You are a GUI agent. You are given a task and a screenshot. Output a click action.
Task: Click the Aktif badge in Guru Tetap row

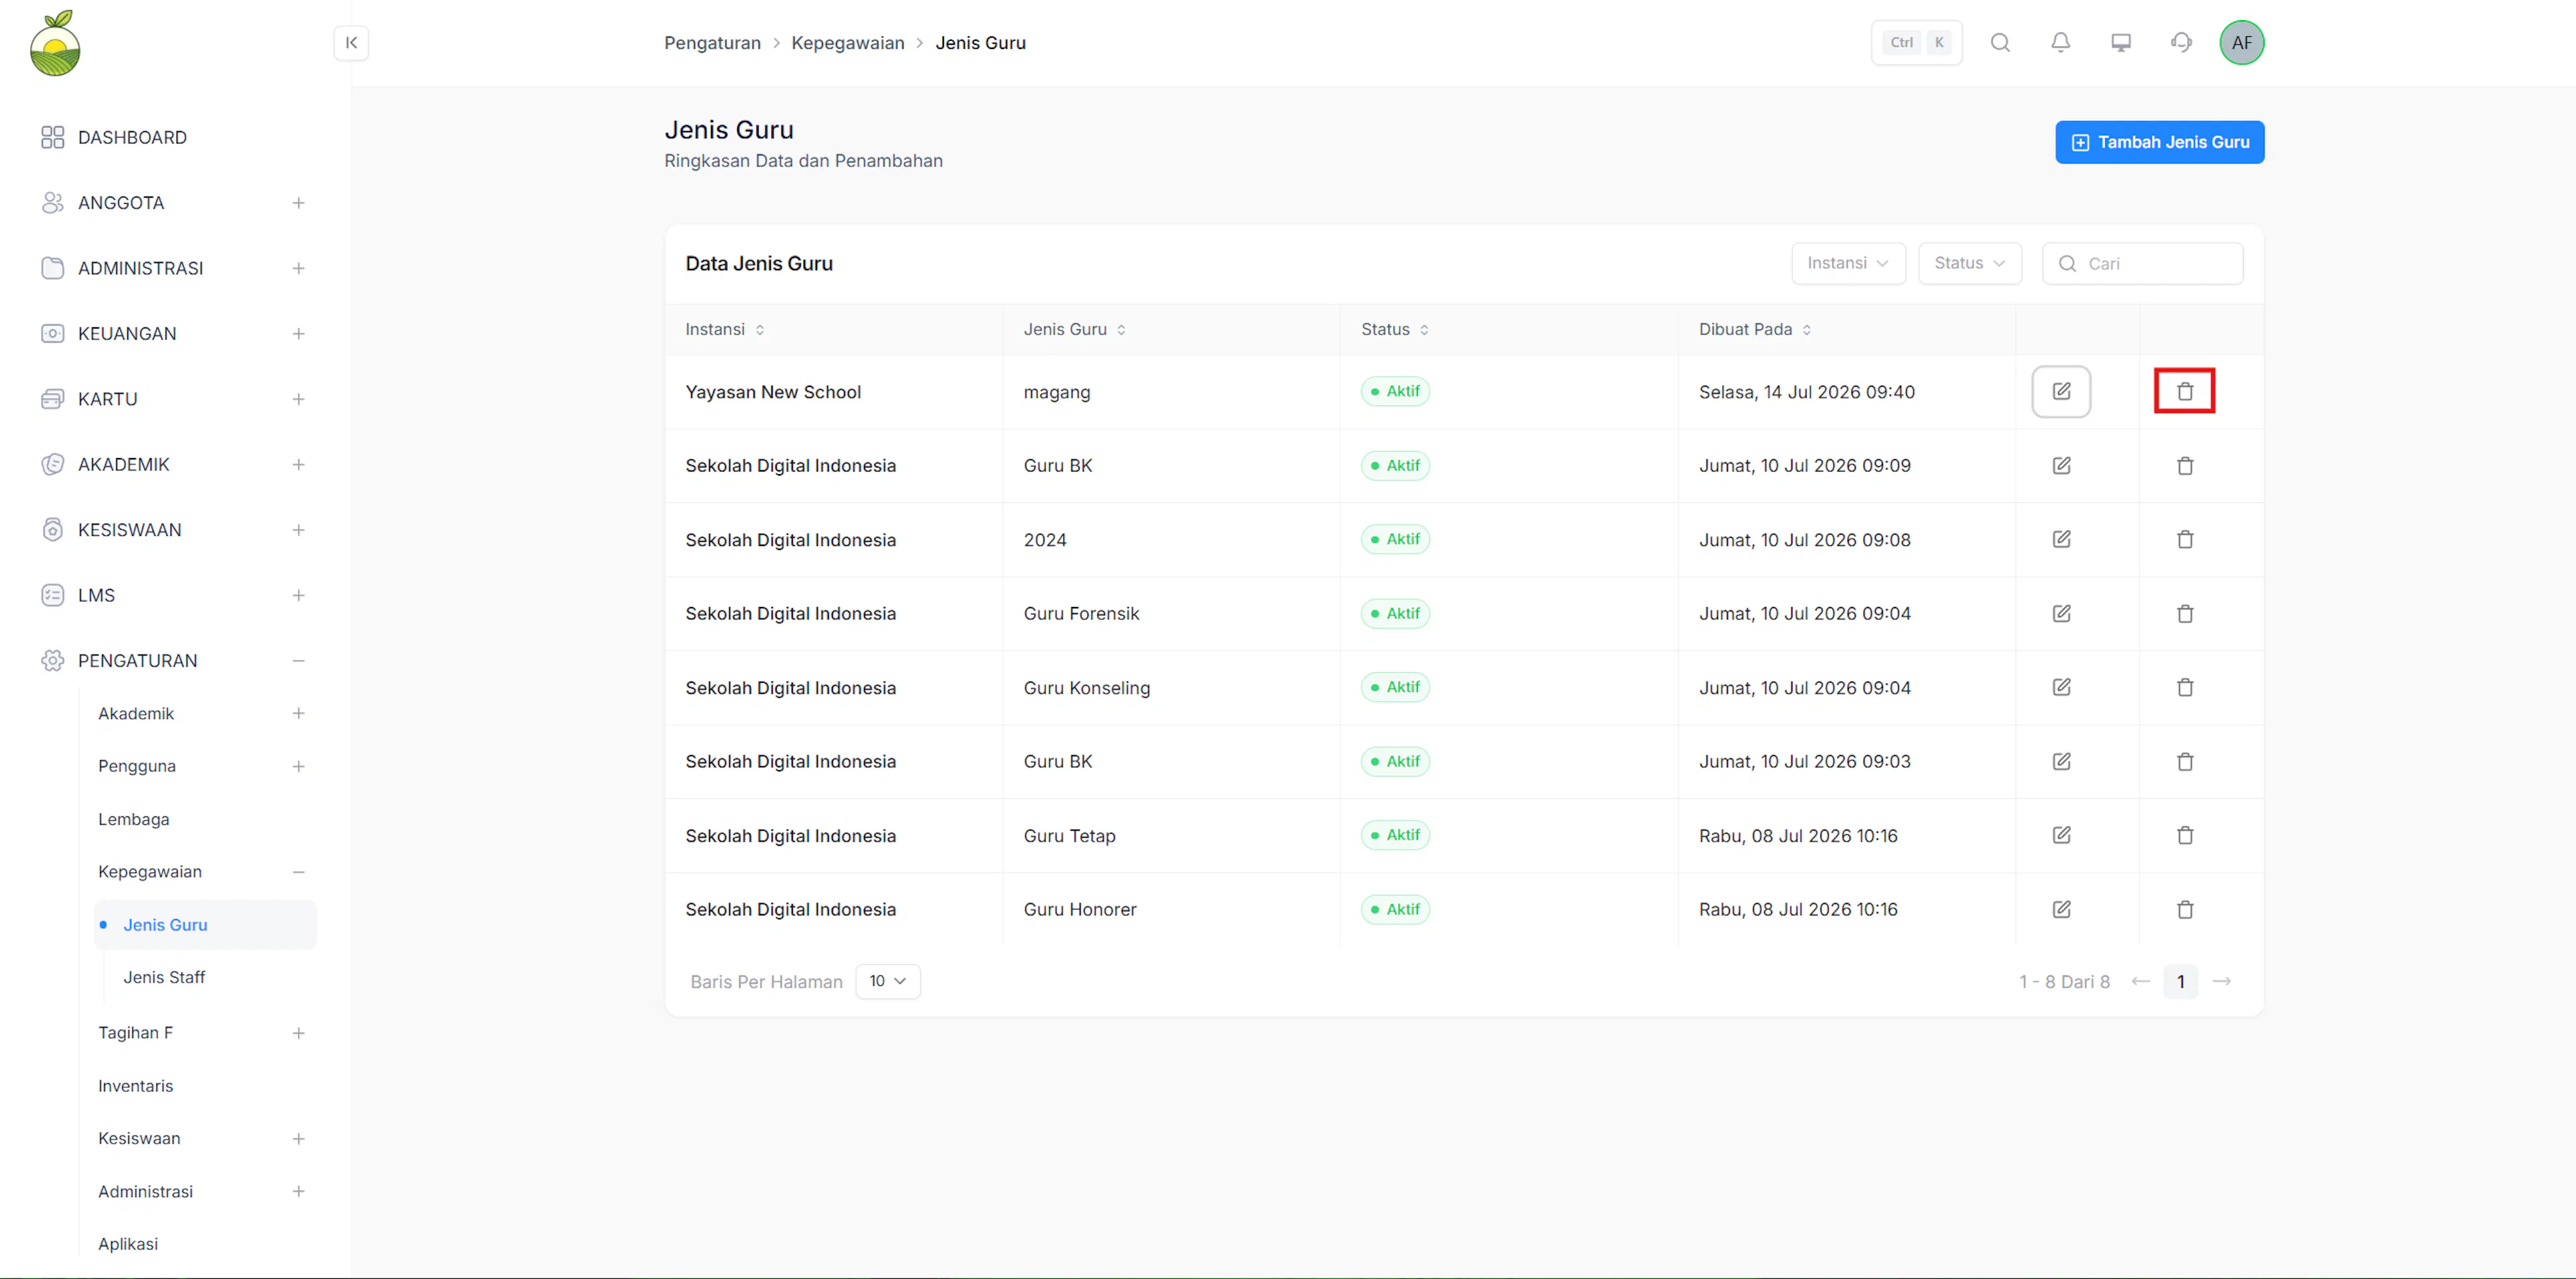coord(1395,836)
